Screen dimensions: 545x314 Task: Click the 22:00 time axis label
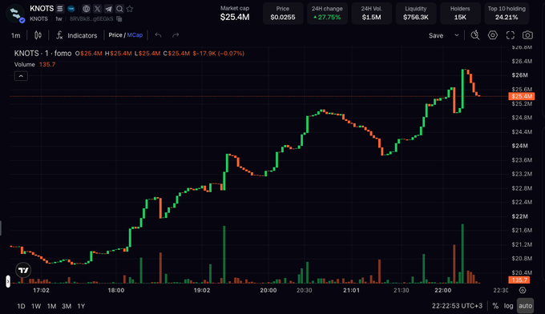(x=442, y=290)
